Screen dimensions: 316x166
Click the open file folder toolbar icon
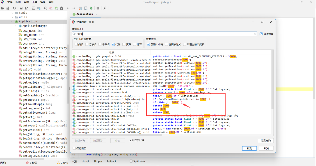[2, 8]
